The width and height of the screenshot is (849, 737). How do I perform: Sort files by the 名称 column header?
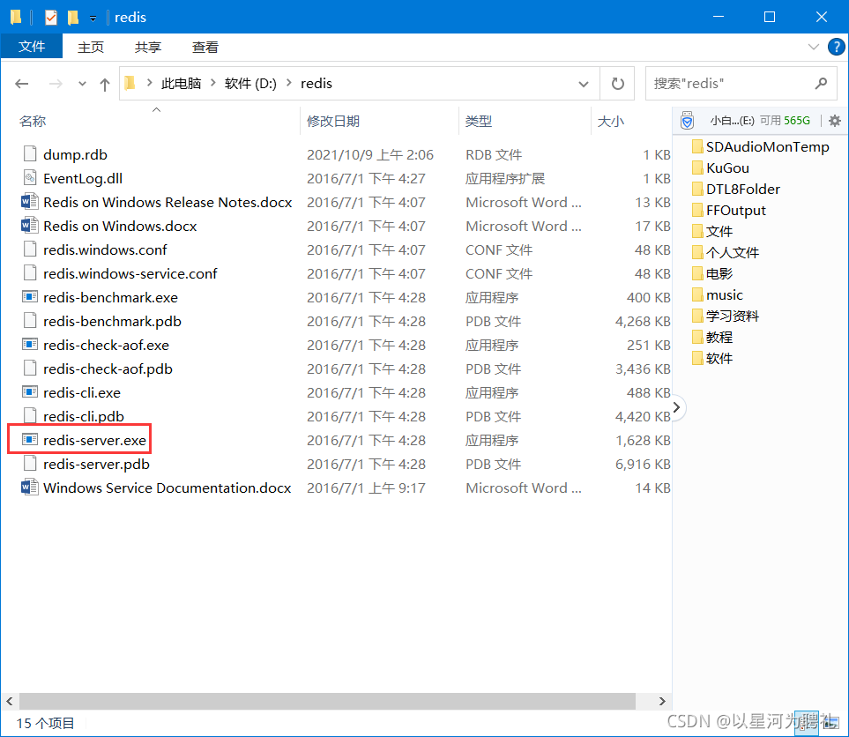click(33, 121)
